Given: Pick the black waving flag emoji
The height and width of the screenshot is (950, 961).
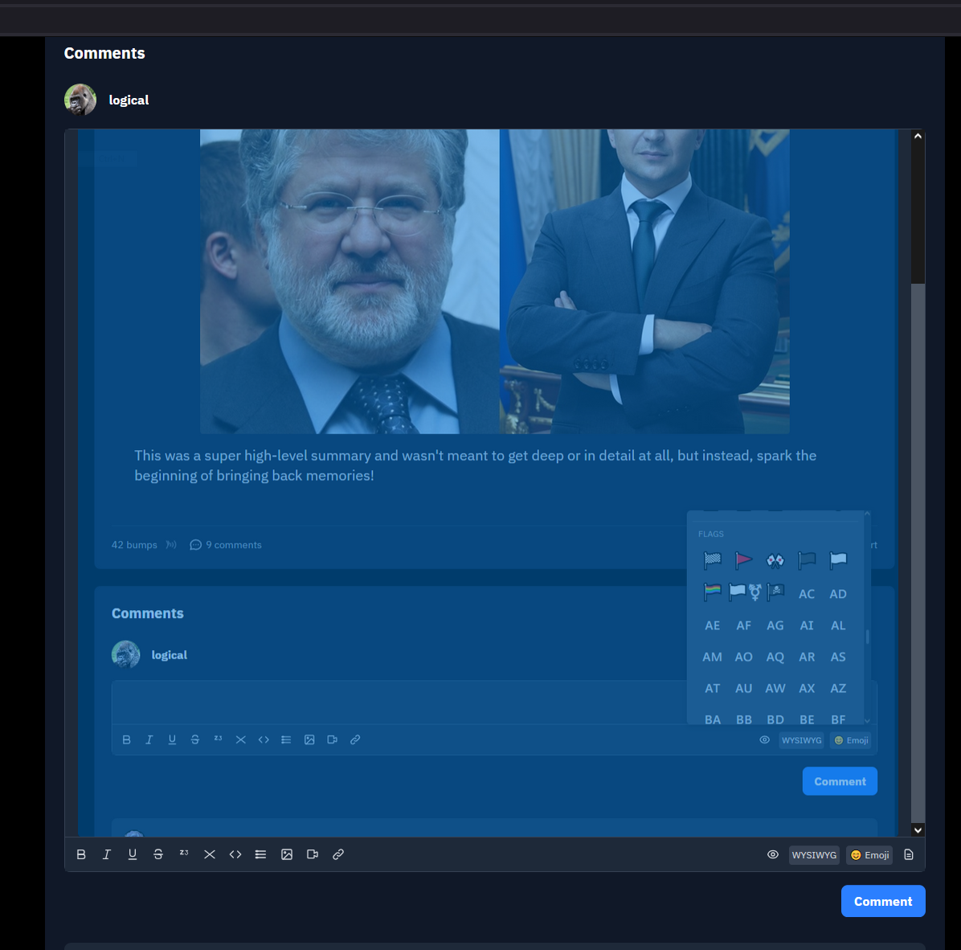Looking at the screenshot, I should click(807, 560).
